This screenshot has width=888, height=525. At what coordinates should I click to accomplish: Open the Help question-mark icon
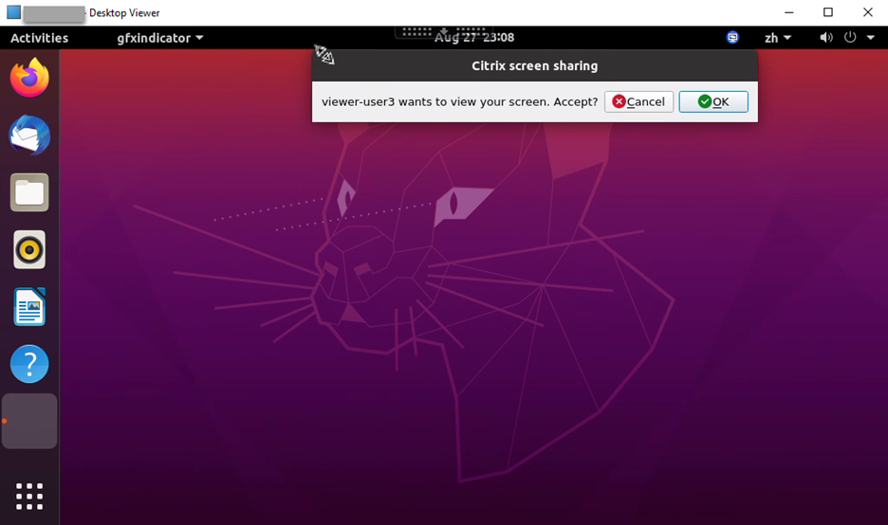coord(29,364)
